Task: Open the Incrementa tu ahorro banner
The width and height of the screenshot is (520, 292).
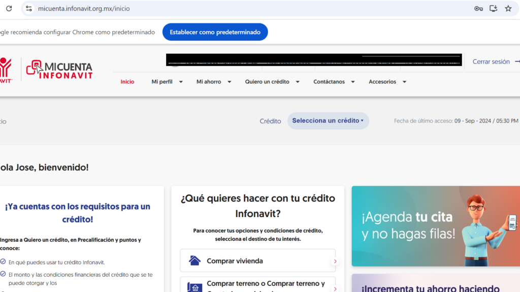Action: pos(436,283)
